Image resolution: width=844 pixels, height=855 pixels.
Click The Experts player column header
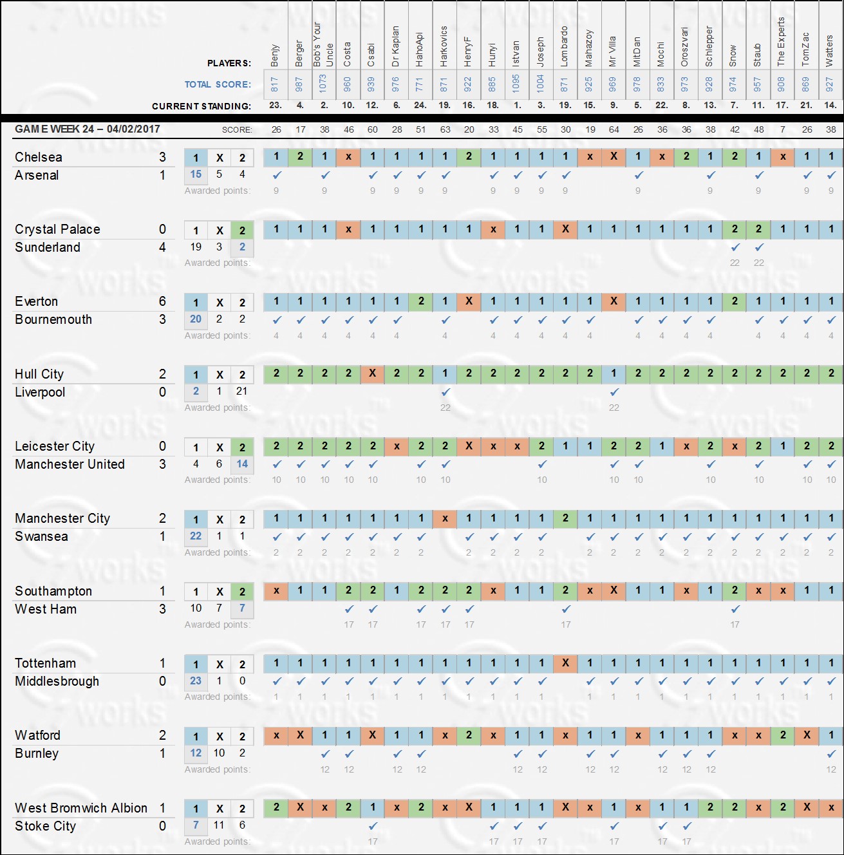pyautogui.click(x=782, y=42)
